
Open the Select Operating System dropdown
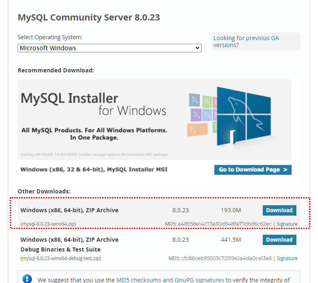tap(110, 48)
